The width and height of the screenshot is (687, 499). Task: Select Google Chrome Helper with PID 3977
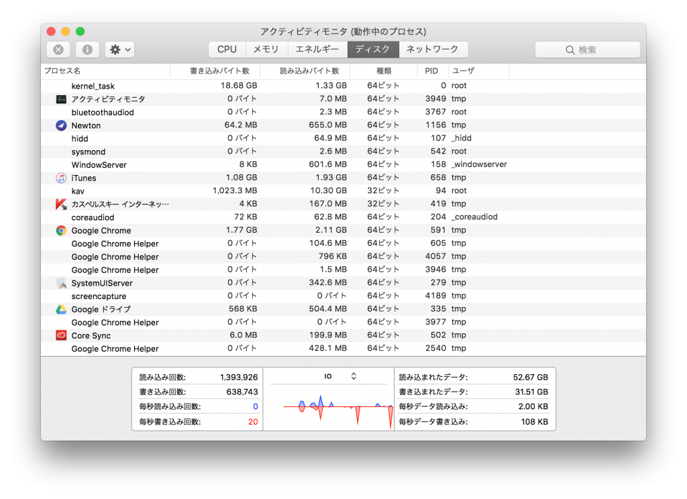click(343, 323)
